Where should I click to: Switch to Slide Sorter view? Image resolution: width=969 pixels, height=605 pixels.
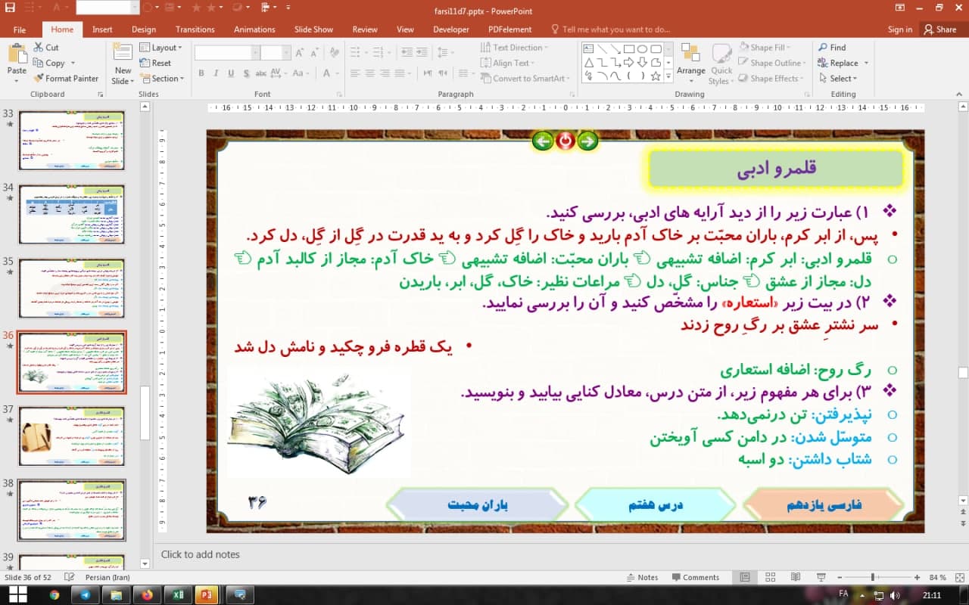[x=771, y=577]
